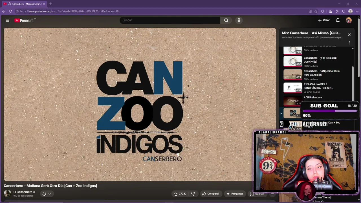The image size is (361, 203).
Task: Open the 4:57 duration thumbnail video
Action: pos(293,61)
